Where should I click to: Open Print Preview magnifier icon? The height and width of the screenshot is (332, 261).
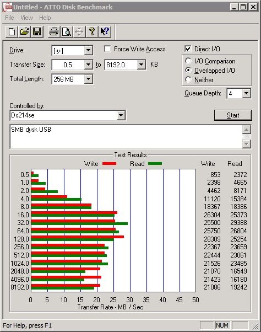point(67,32)
